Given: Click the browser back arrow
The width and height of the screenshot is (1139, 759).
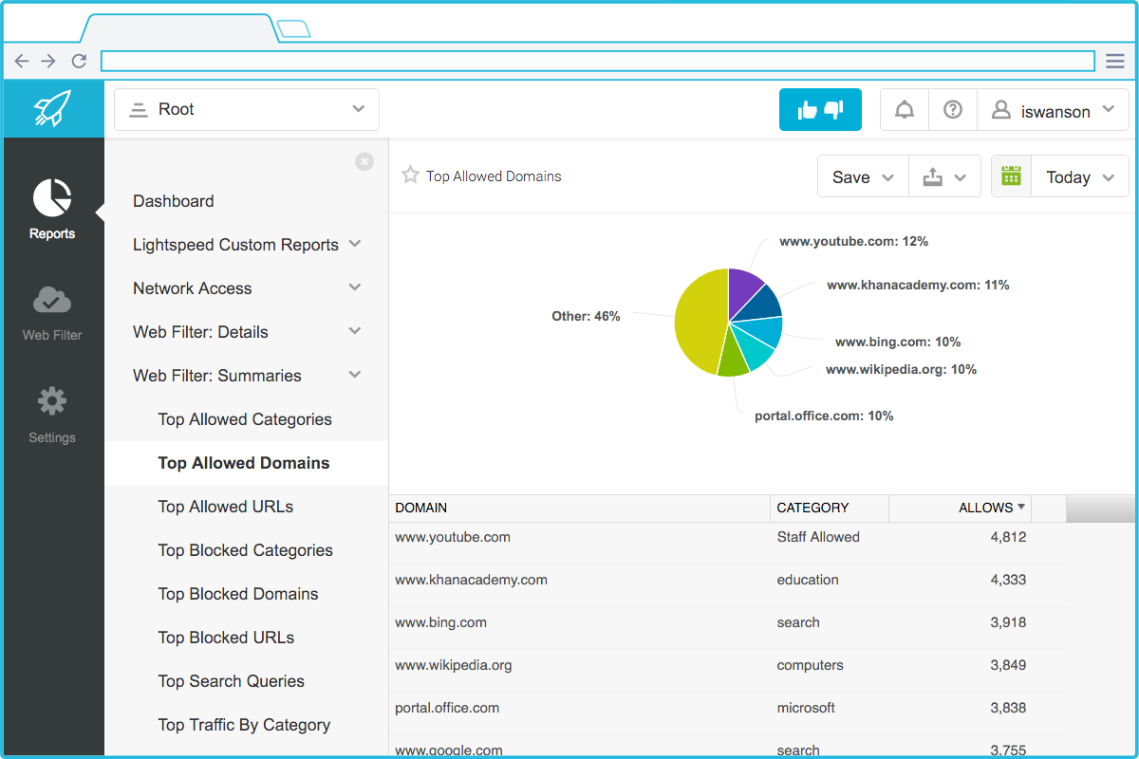Looking at the screenshot, I should [22, 61].
